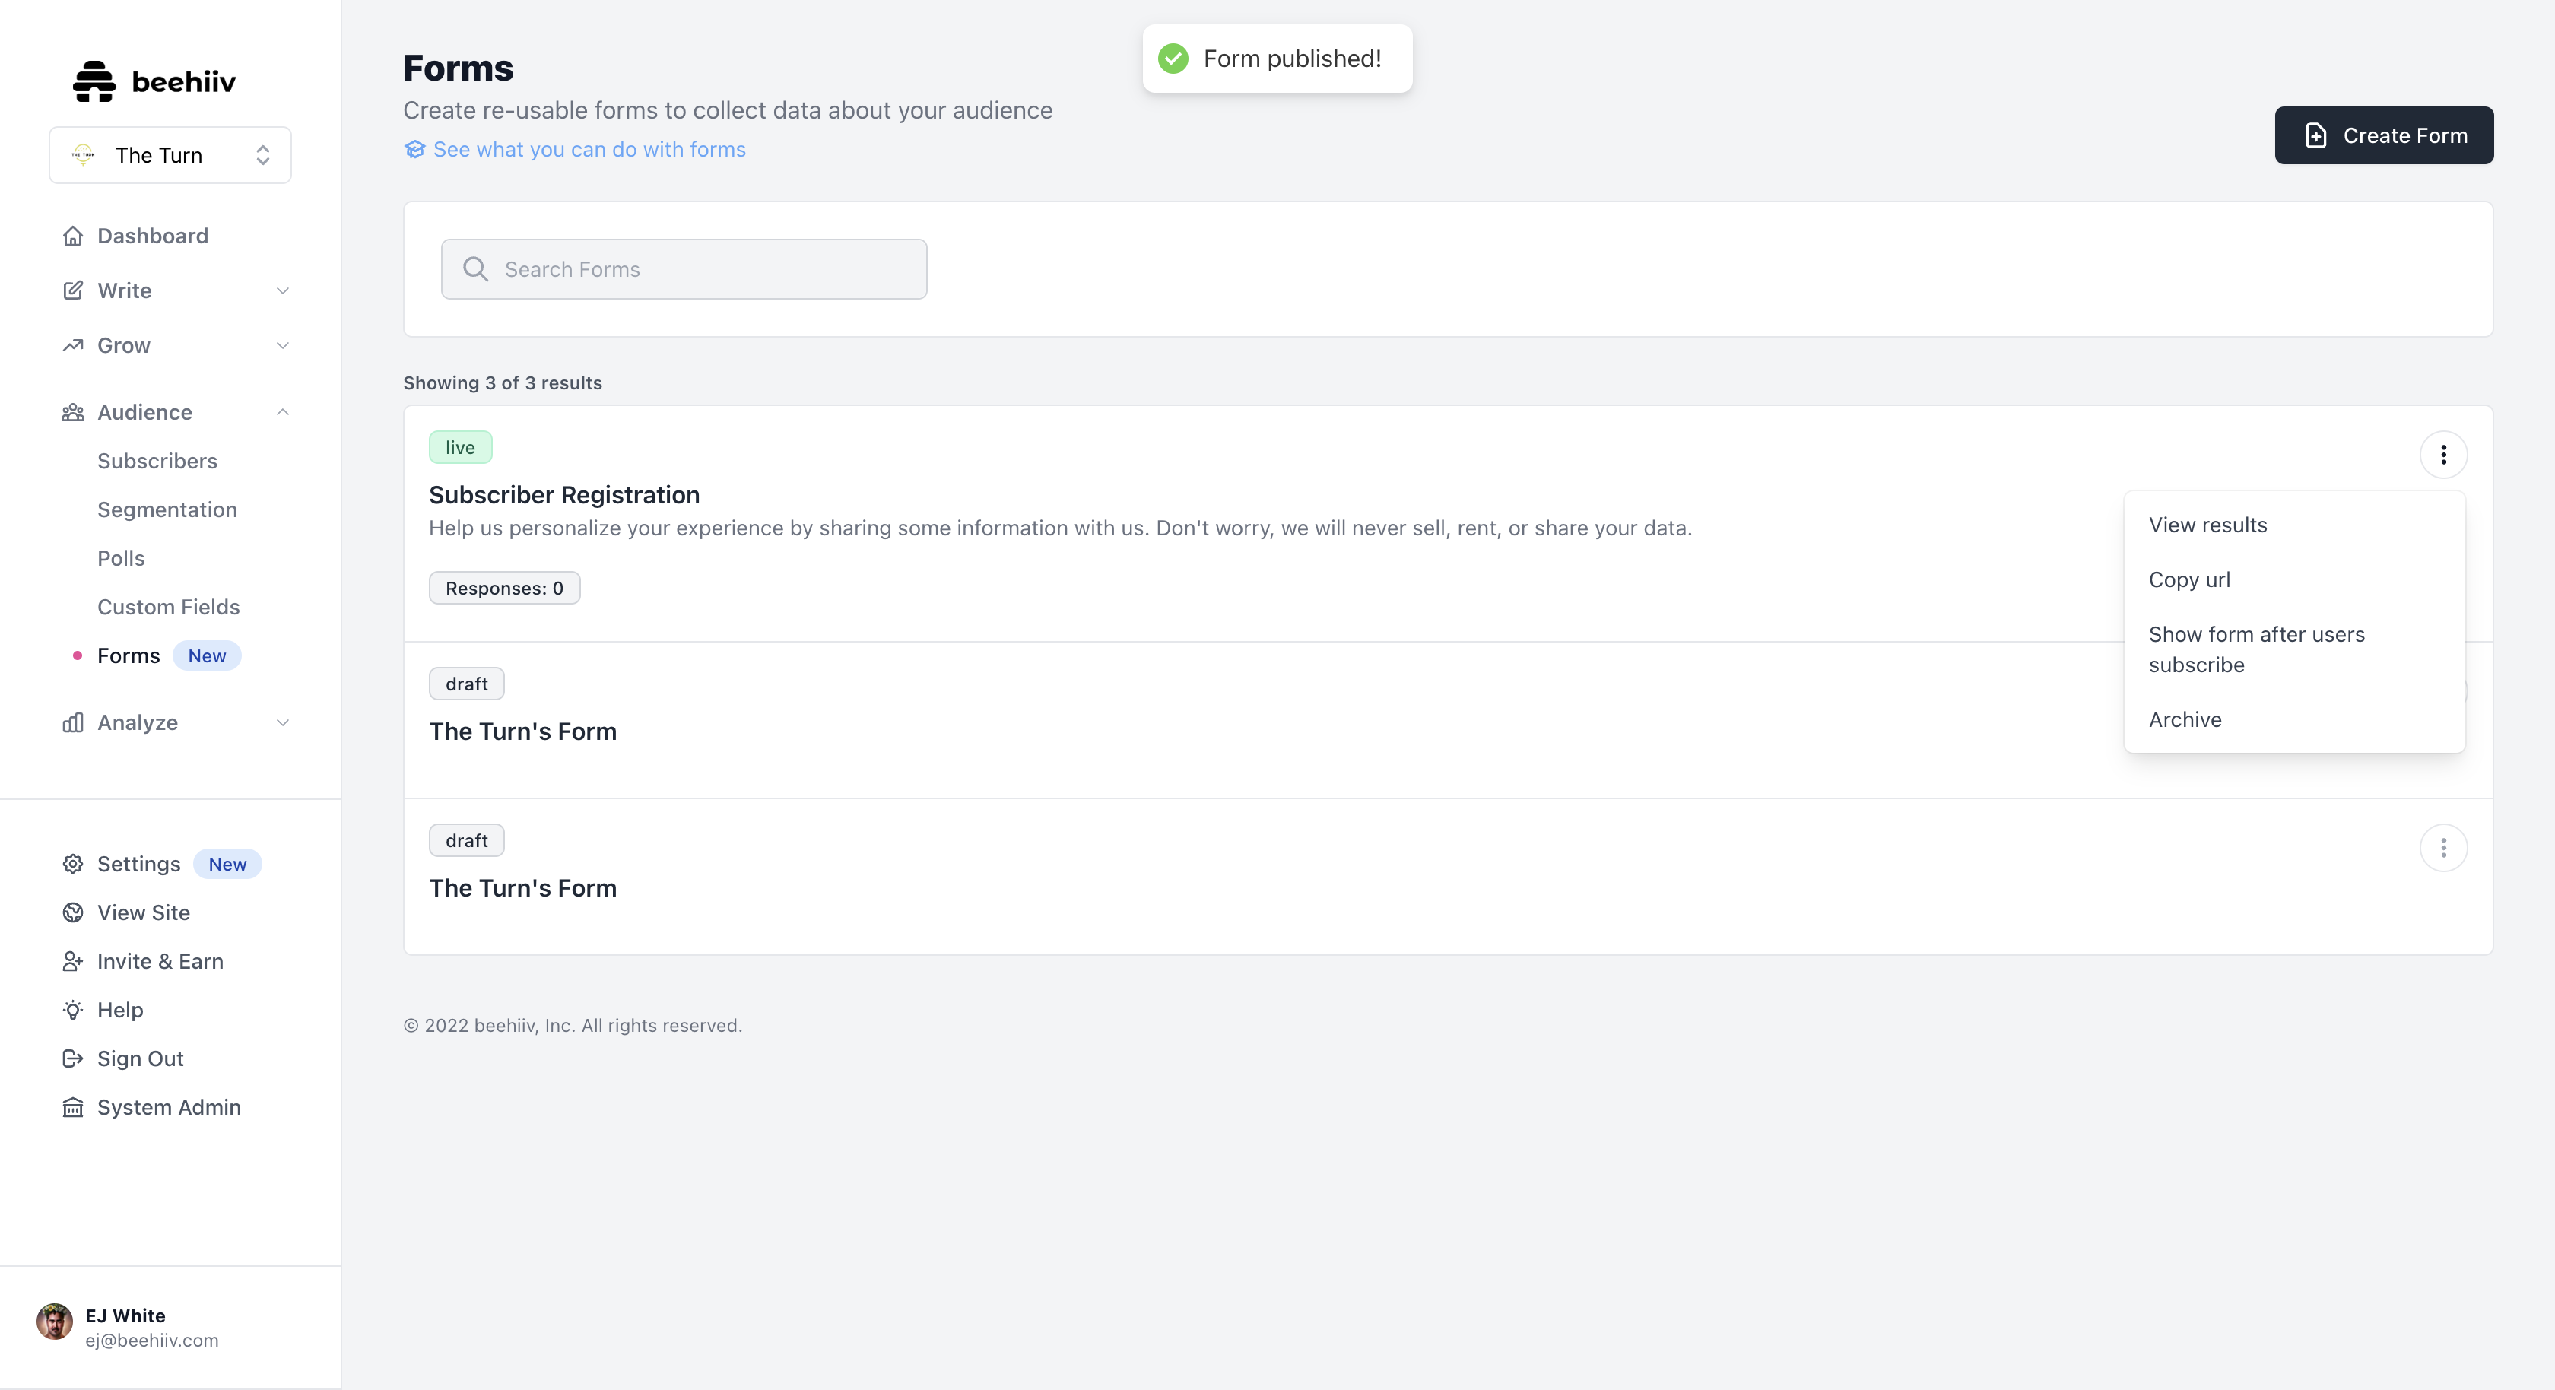Click the Settings gear icon
The width and height of the screenshot is (2555, 1390).
[x=72, y=864]
